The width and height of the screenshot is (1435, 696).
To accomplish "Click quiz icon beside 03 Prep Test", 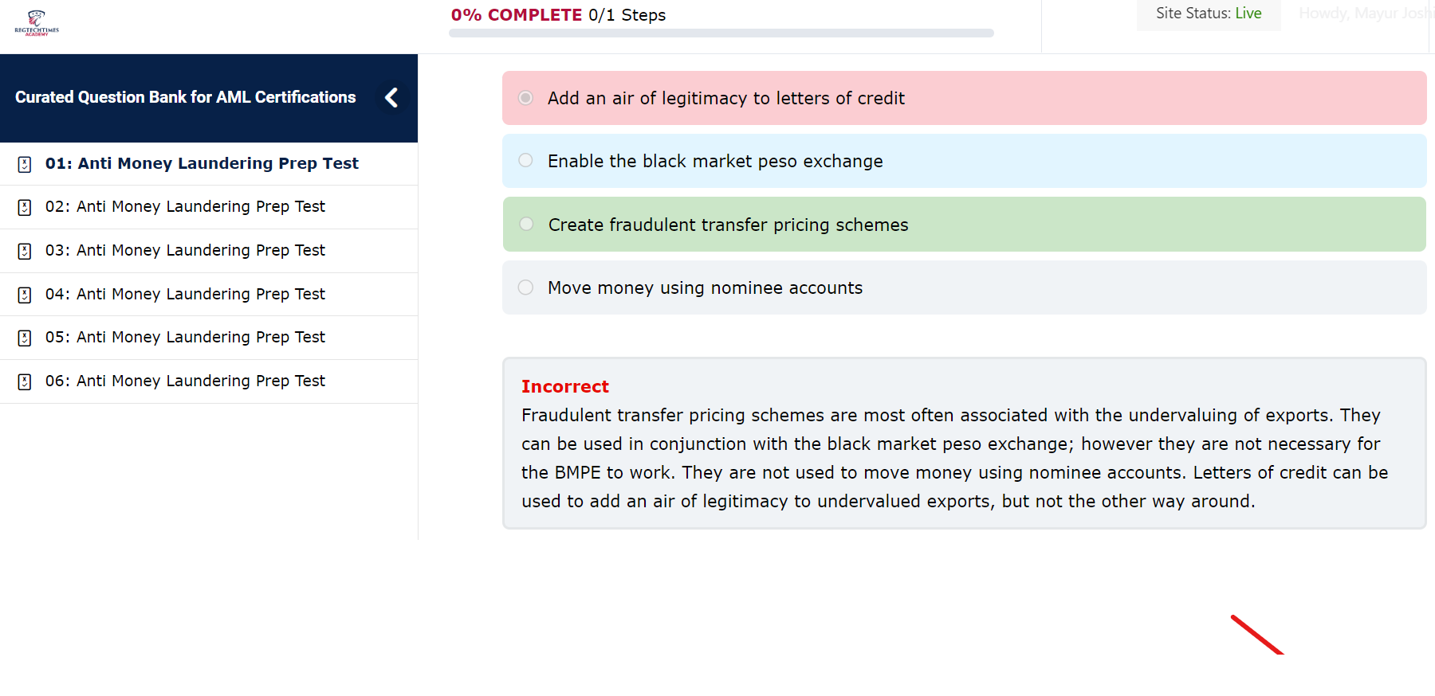I will pyautogui.click(x=25, y=251).
